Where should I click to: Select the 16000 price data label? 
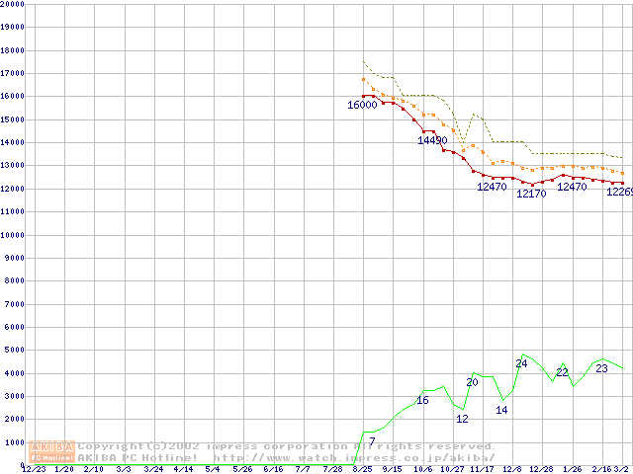(362, 105)
